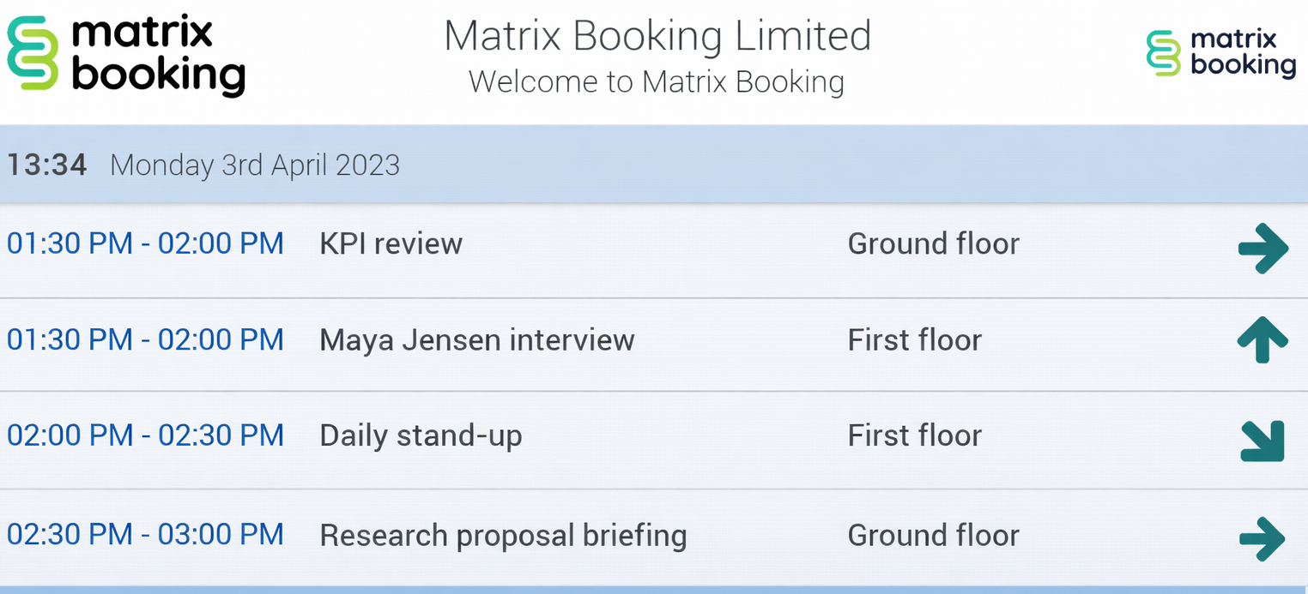
Task: Click the diagonal arrow for Daily stand-up
Action: point(1263,441)
